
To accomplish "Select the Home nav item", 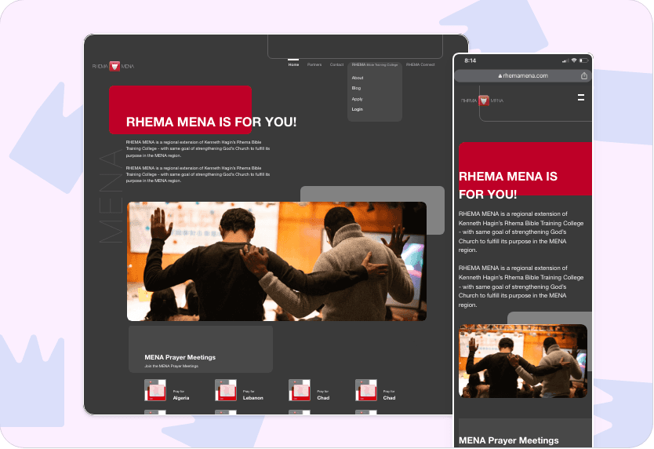I will 293,64.
